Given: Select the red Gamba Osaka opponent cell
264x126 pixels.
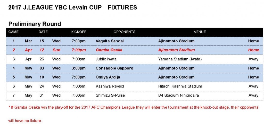Looking at the screenshot, I should (x=109, y=50).
